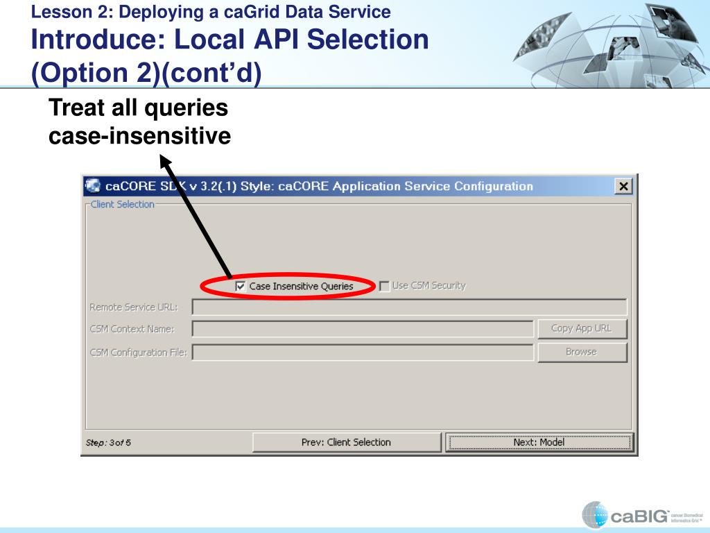Close the caCORE SDK configuration dialog
This screenshot has width=710, height=533.
(x=623, y=186)
